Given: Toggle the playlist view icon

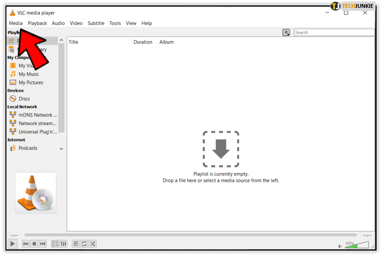Looking at the screenshot, I should click(x=76, y=244).
